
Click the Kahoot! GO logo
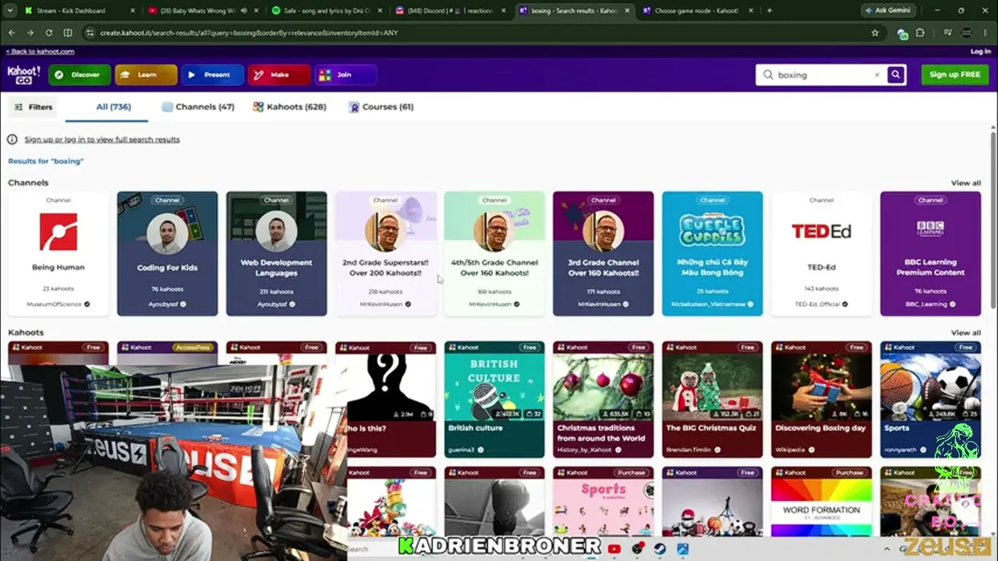[23, 75]
